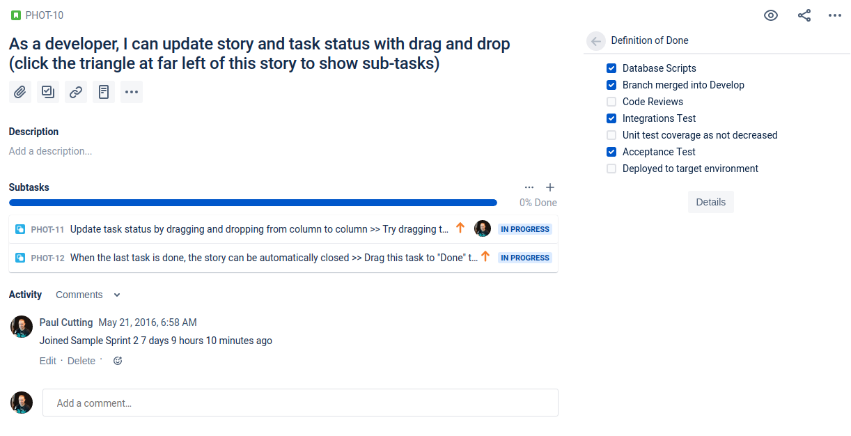Screen dimensions: 851x436
Task: Click the watch eye icon
Action: click(771, 15)
